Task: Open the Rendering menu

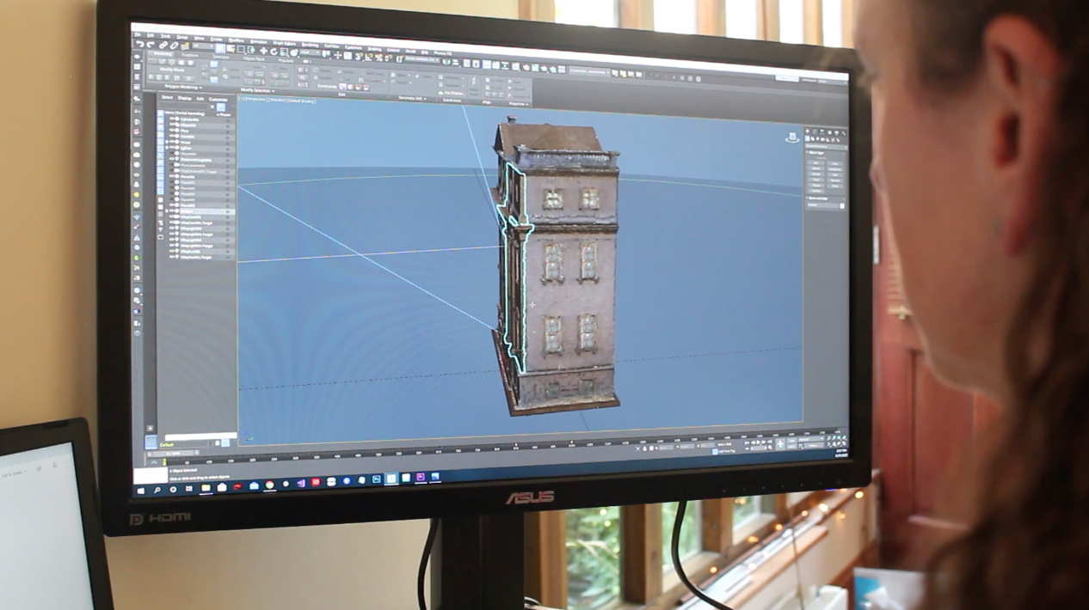Action: (309, 45)
